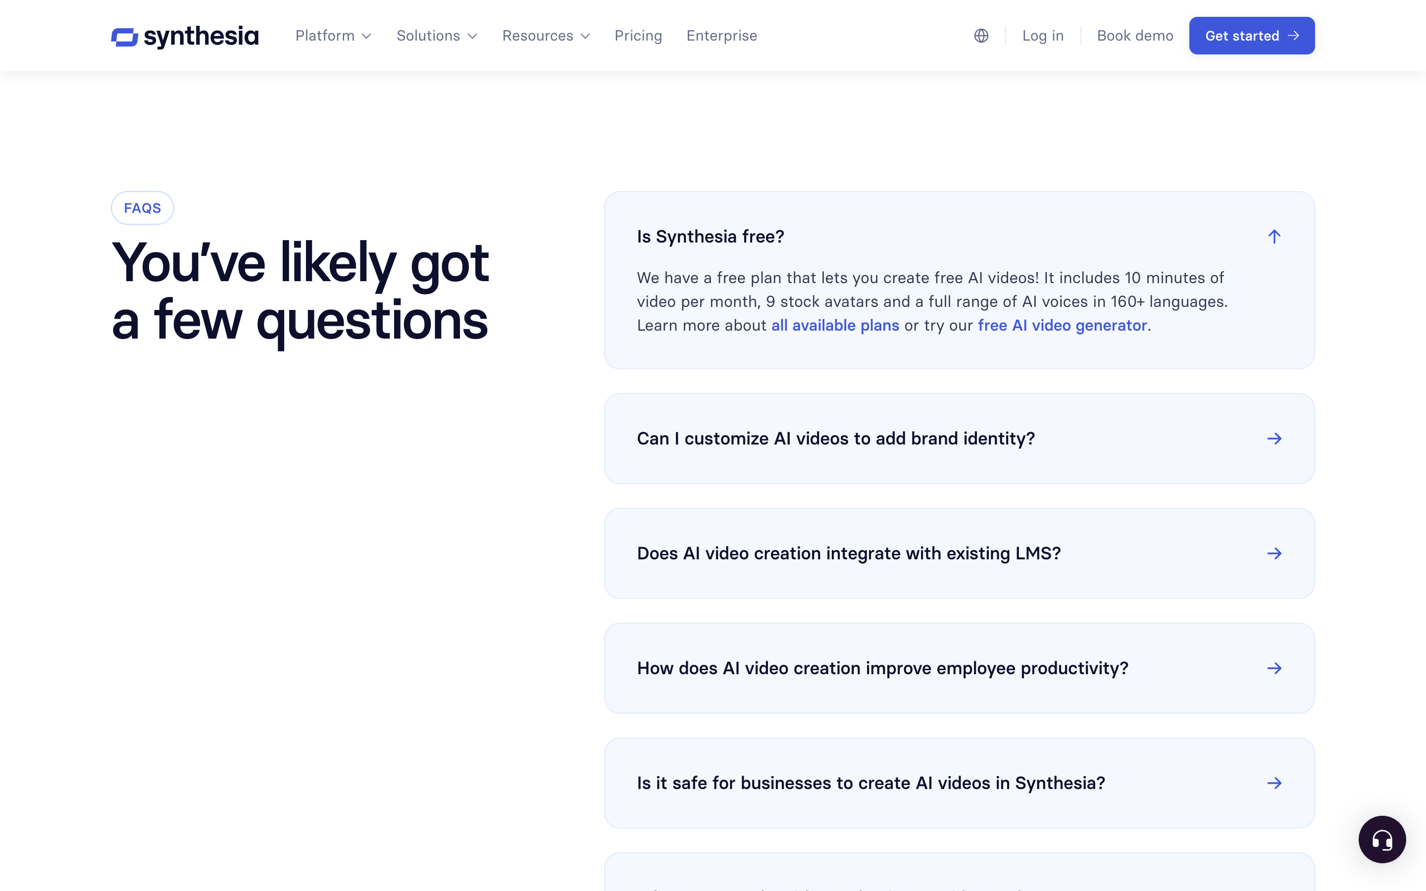Image resolution: width=1426 pixels, height=891 pixels.
Task: Click arrow beside employee productivity question
Action: pyautogui.click(x=1274, y=668)
